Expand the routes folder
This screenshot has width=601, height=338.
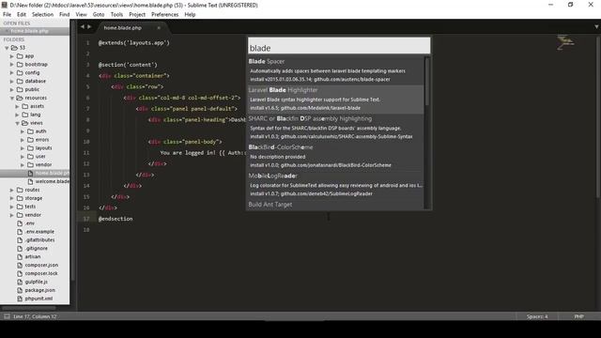(x=12, y=190)
